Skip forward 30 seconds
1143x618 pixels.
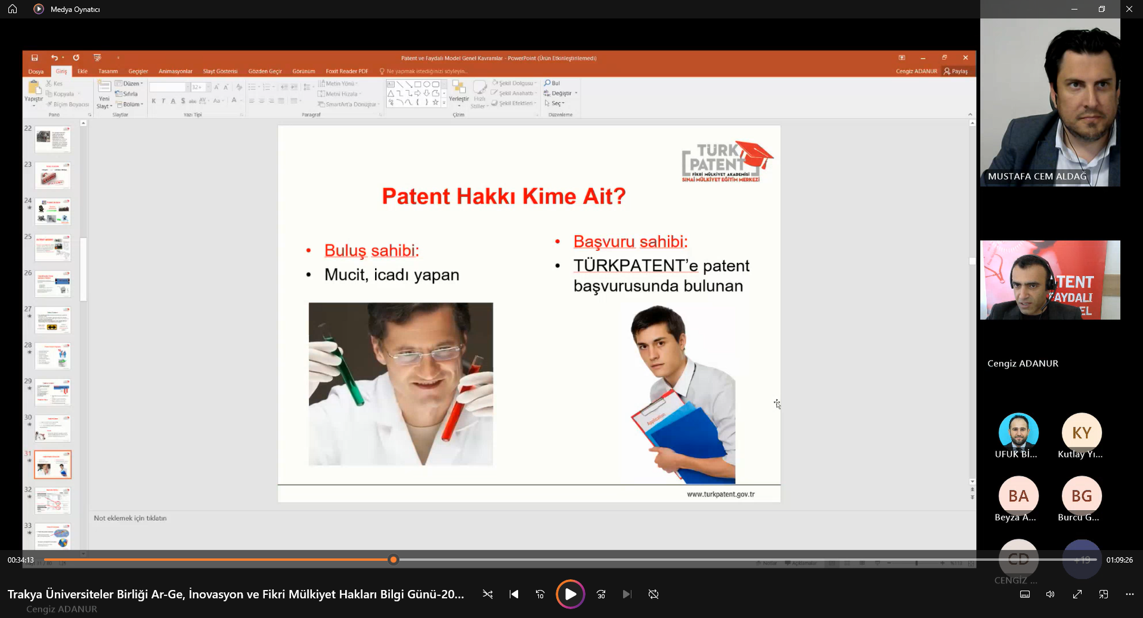601,594
